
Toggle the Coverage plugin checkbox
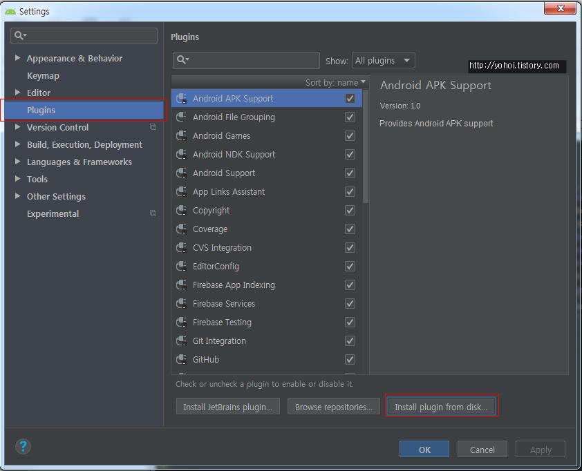(350, 229)
